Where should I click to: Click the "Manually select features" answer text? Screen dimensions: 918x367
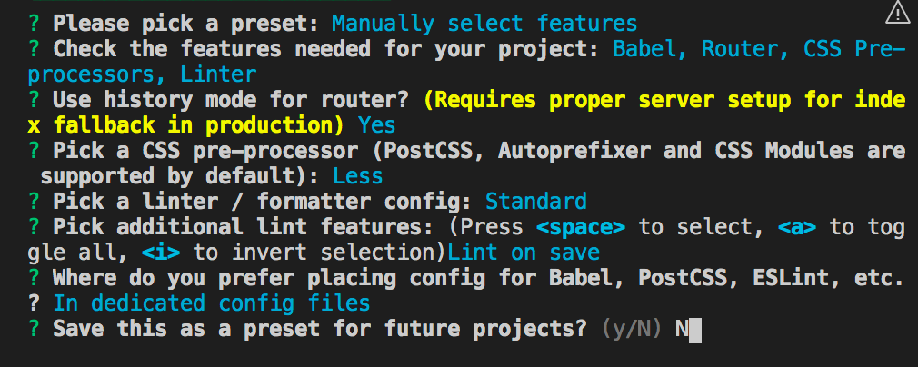[x=484, y=23]
